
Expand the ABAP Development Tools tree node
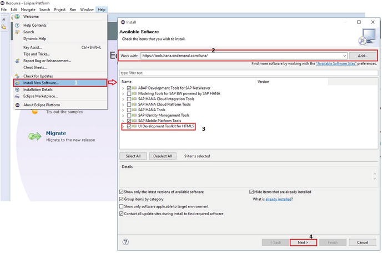coord(123,88)
